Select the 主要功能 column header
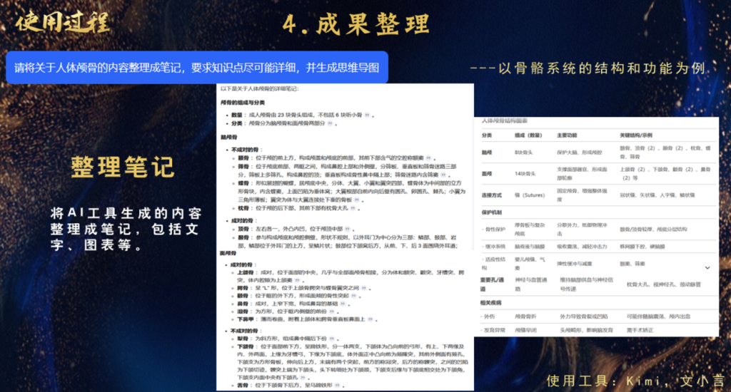Image resolution: width=731 pixels, height=392 pixels. coord(568,135)
